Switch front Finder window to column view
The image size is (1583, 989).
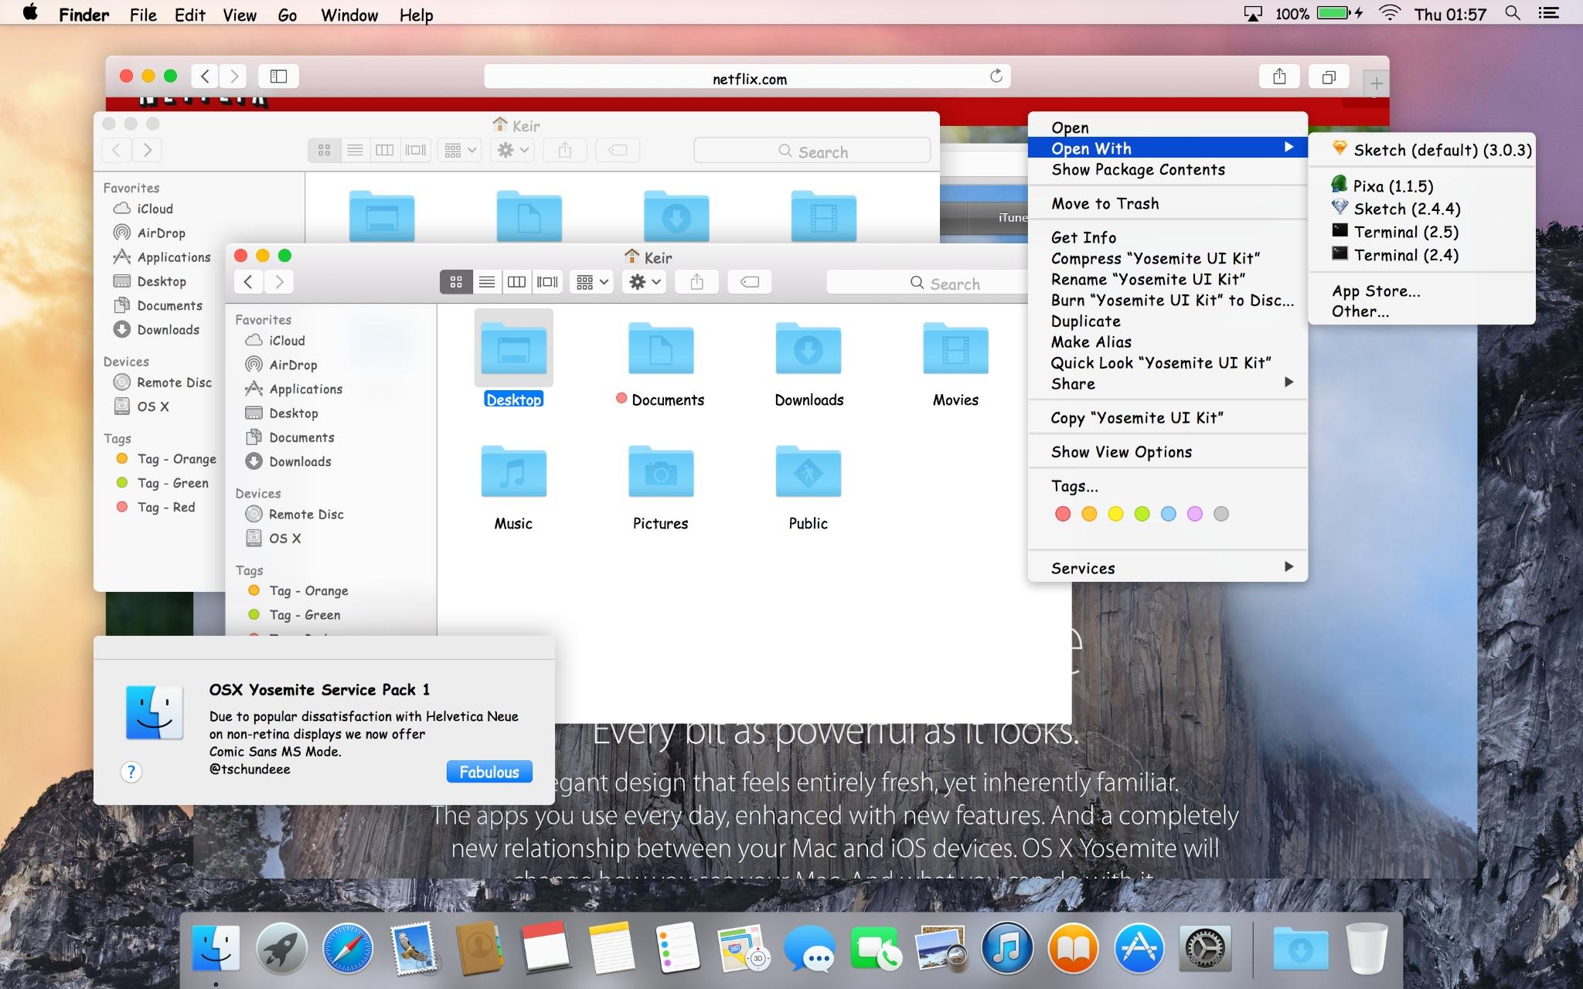(516, 282)
